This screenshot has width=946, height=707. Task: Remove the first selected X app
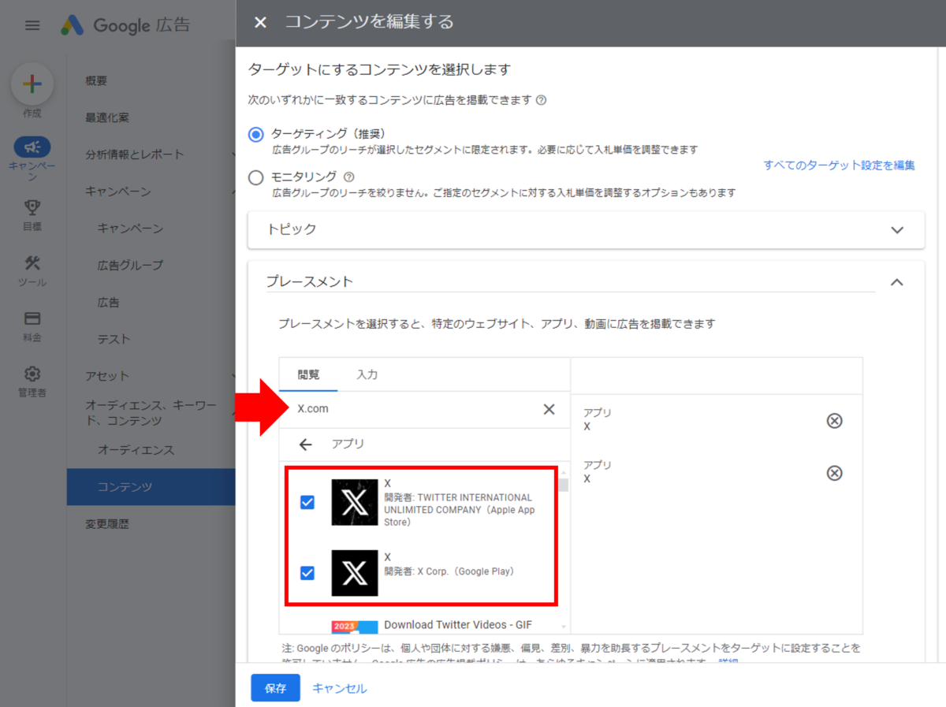pyautogui.click(x=834, y=420)
